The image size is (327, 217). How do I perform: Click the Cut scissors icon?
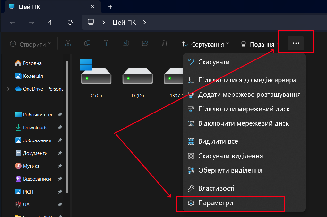68,43
